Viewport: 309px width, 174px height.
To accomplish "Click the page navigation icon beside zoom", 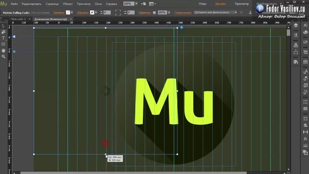I will point(143,4).
